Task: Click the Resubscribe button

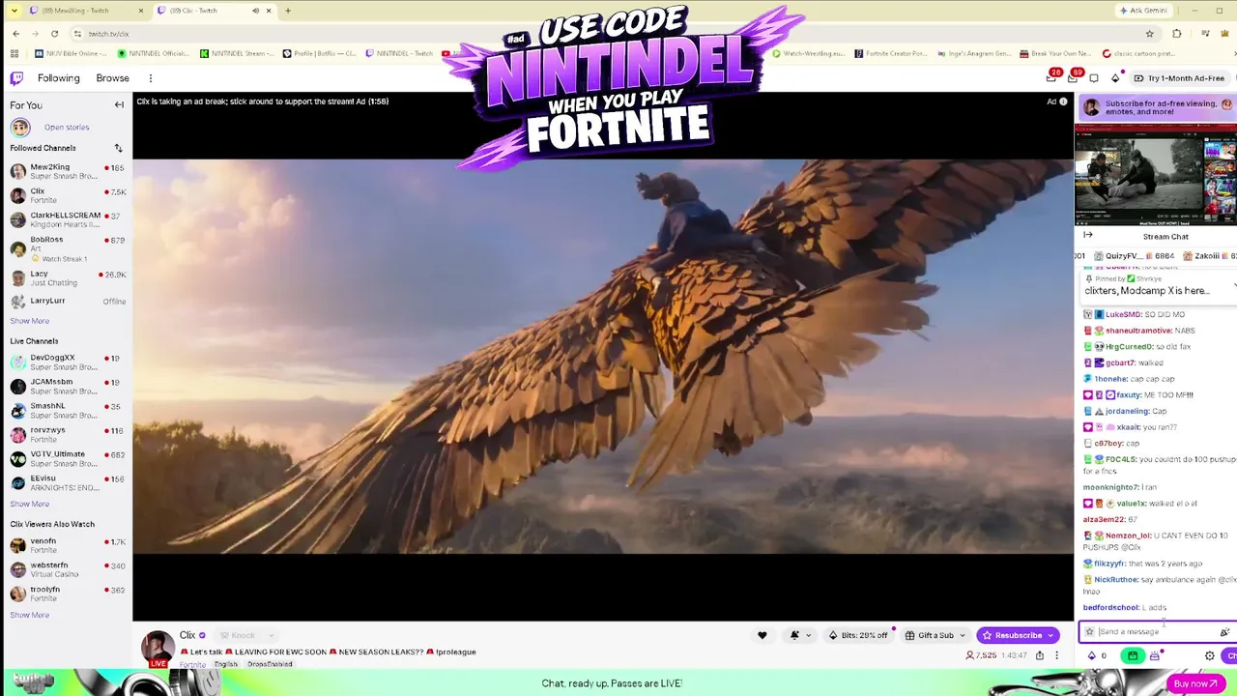Action: tap(1020, 635)
